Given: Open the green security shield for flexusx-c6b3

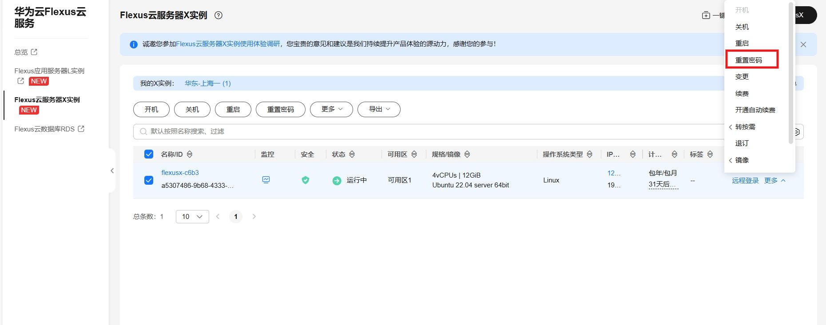Looking at the screenshot, I should (x=306, y=180).
